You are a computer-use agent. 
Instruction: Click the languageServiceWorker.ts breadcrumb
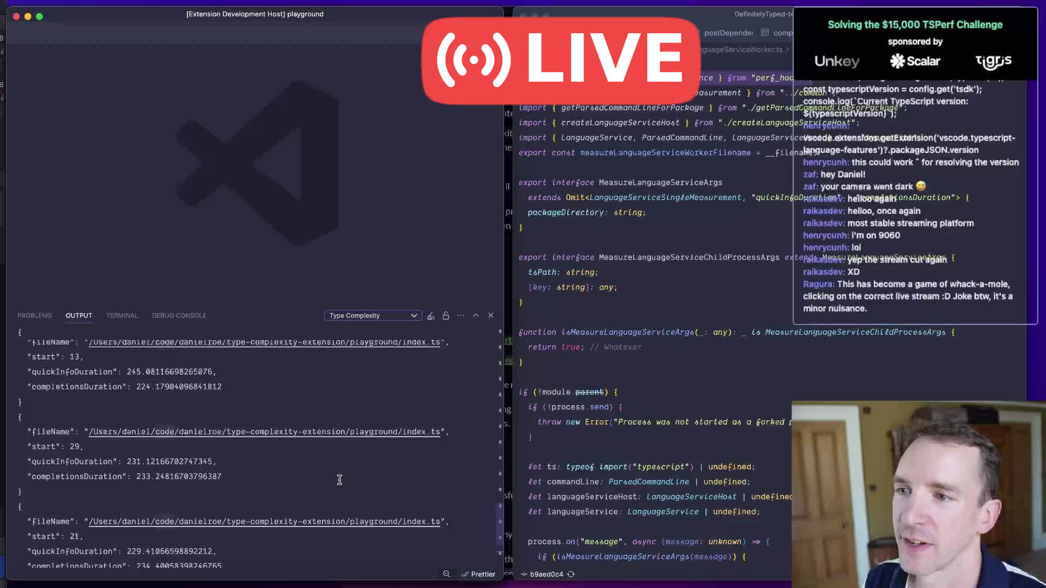coord(741,50)
